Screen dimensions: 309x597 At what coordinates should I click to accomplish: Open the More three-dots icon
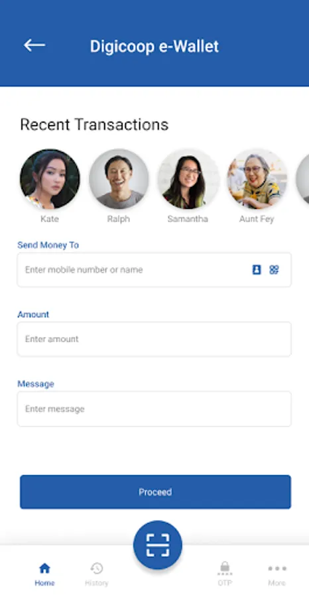tap(277, 568)
